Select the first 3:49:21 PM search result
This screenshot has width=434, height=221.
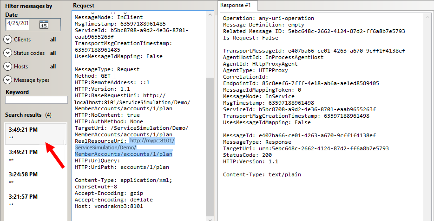point(36,133)
